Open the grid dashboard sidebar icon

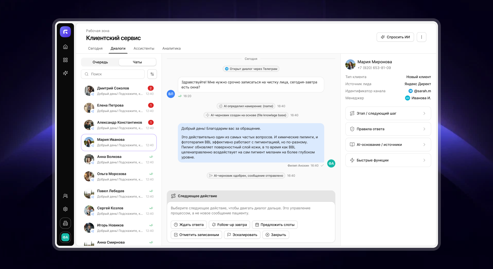[x=65, y=60]
